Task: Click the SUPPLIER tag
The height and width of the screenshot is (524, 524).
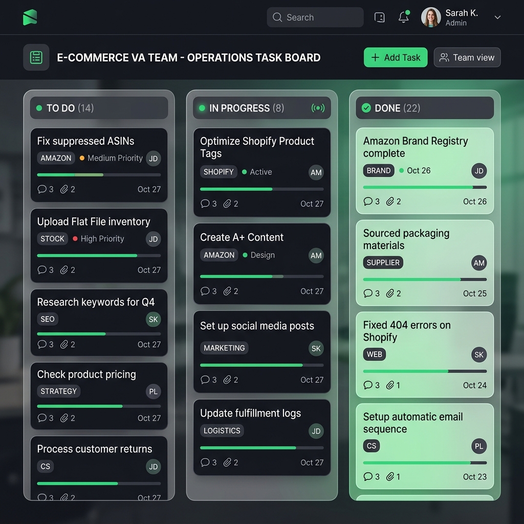Action: point(383,263)
